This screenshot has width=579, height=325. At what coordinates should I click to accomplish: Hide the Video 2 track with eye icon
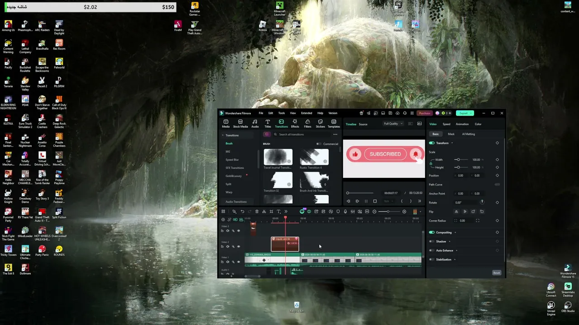(239, 246)
